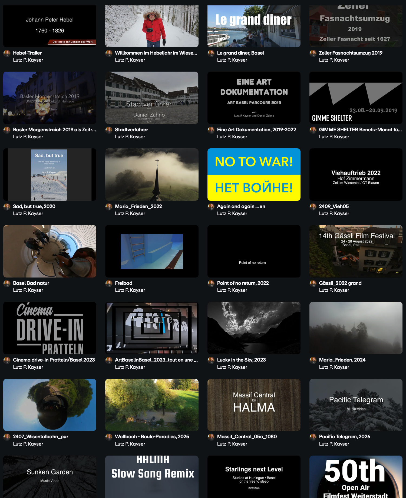This screenshot has height=498, width=406.
Task: Open the NO TO WAR video thumbnail
Action: coord(254,175)
